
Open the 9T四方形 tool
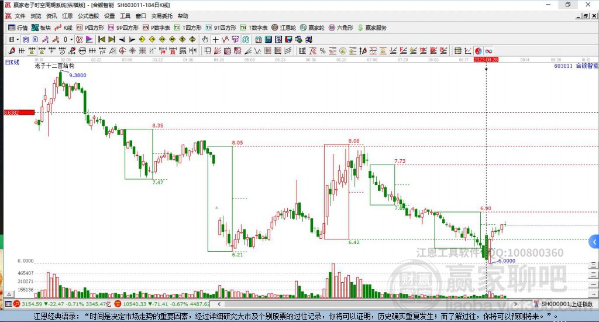tap(221, 28)
